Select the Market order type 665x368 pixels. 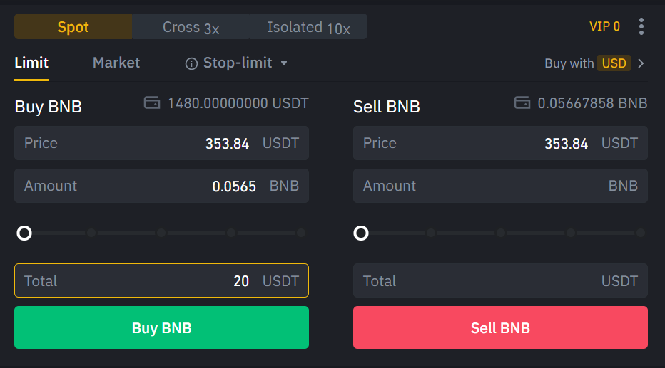(x=116, y=63)
